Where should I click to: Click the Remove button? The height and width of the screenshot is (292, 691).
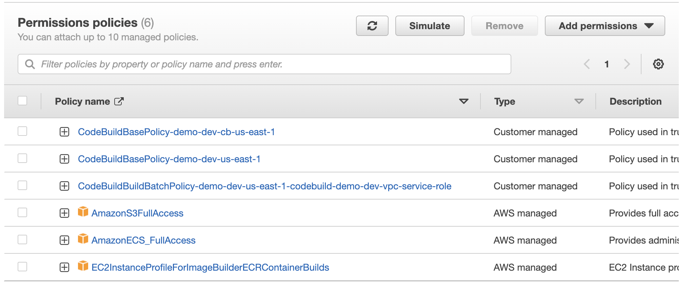pyautogui.click(x=504, y=25)
